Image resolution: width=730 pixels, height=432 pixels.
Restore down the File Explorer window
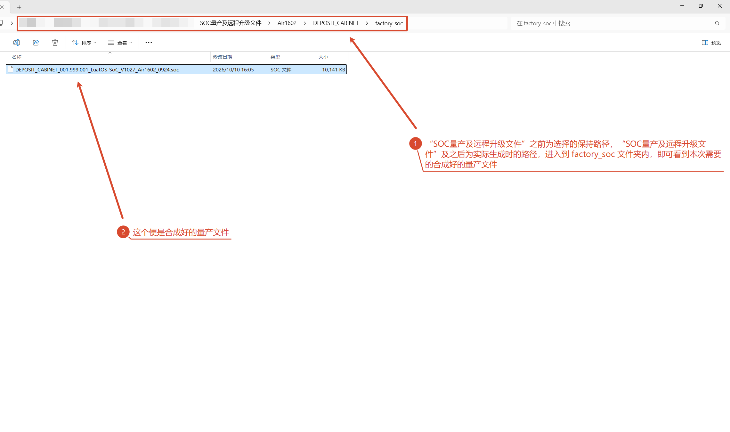[x=701, y=6]
